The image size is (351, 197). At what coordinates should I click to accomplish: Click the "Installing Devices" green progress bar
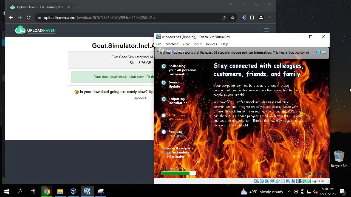pos(179,173)
